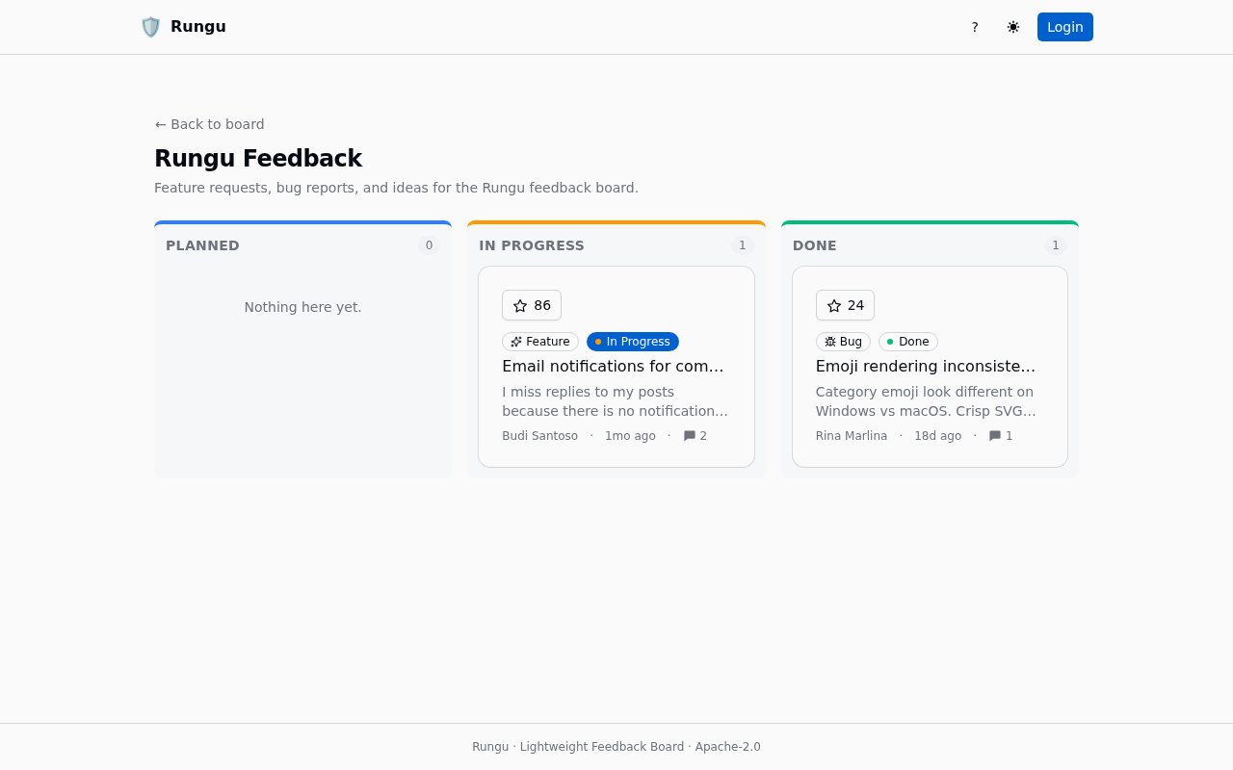Click the Login button
This screenshot has width=1233, height=770.
coord(1065,27)
